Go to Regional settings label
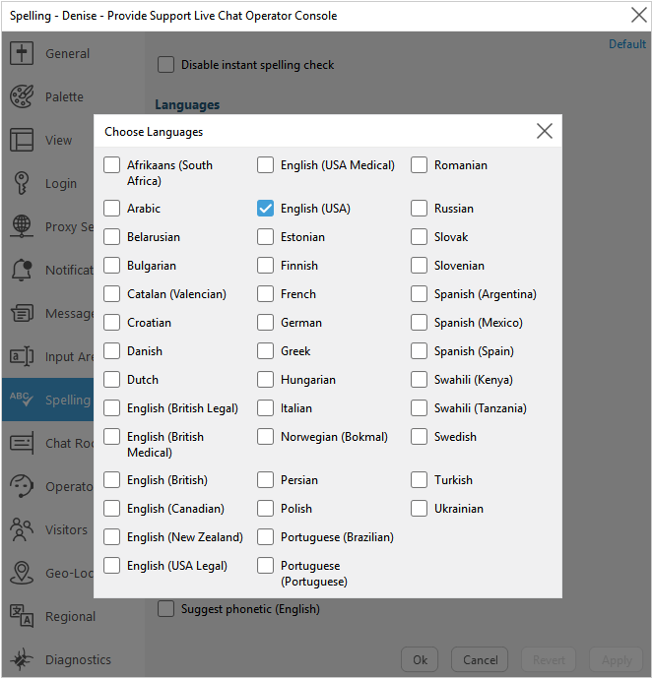653x679 pixels. tap(70, 616)
